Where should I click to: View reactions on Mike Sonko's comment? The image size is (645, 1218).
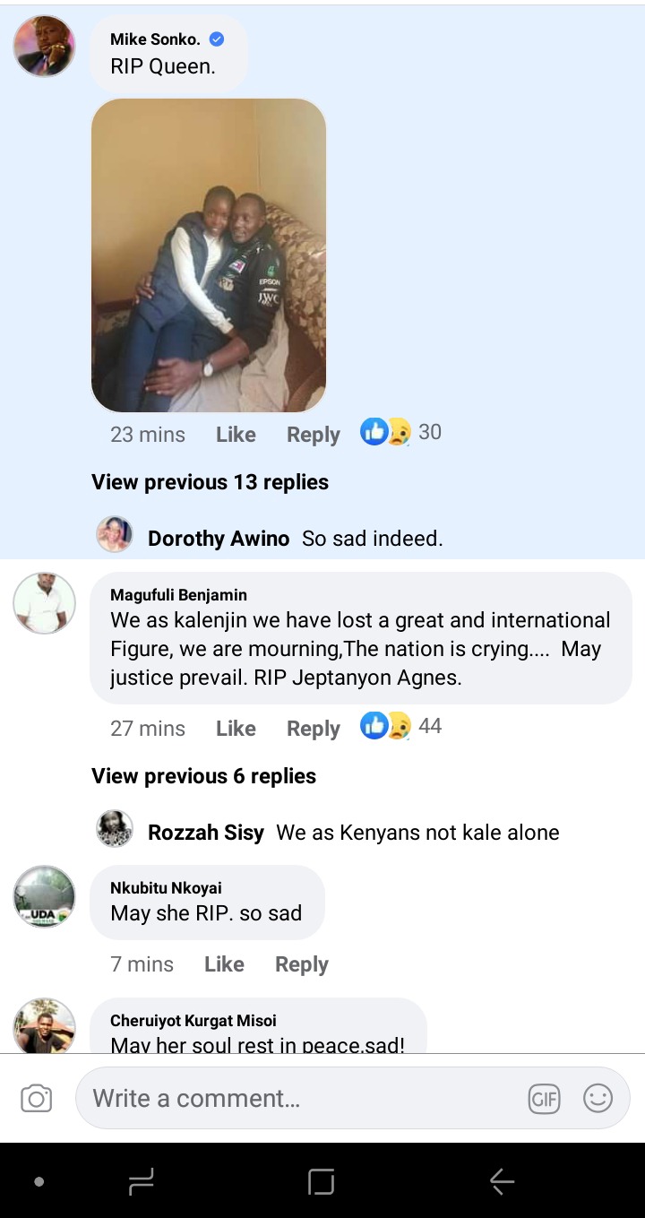(x=400, y=432)
